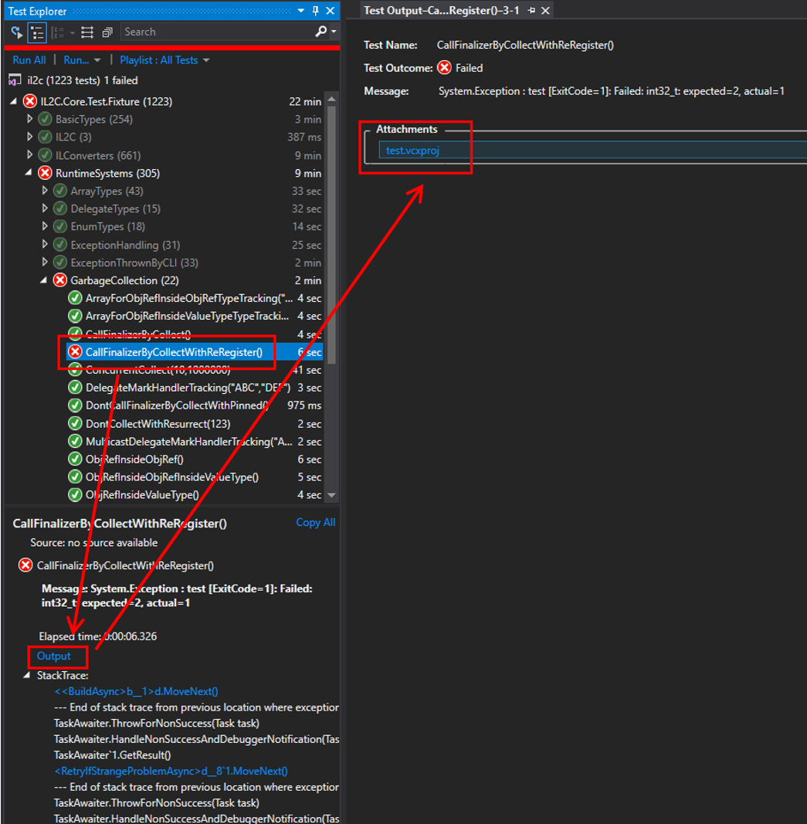
Task: Expand the BasicTypes (254) node
Action: click(30, 120)
